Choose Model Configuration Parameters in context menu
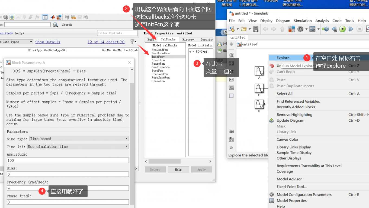The height and width of the screenshot is (208, 369). pos(304,195)
